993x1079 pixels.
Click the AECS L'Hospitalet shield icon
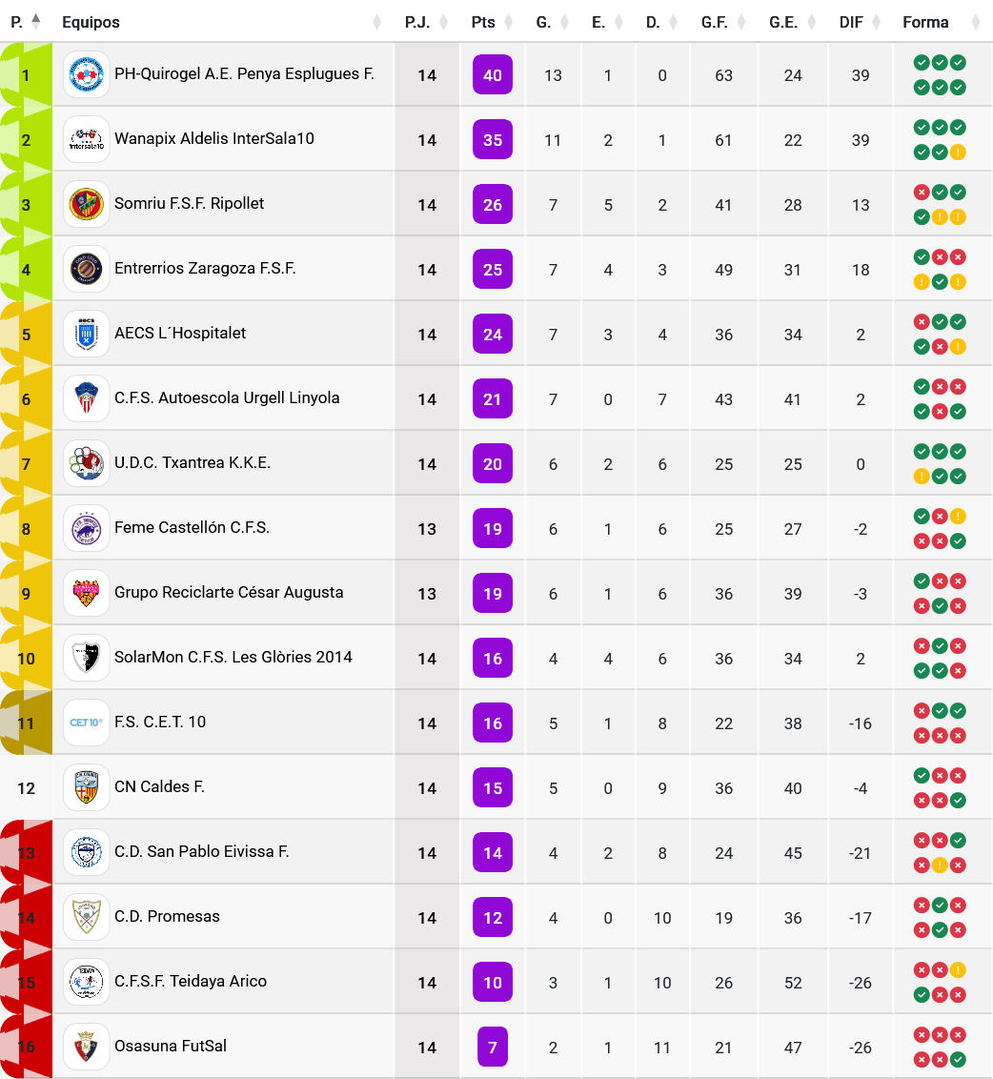(87, 334)
